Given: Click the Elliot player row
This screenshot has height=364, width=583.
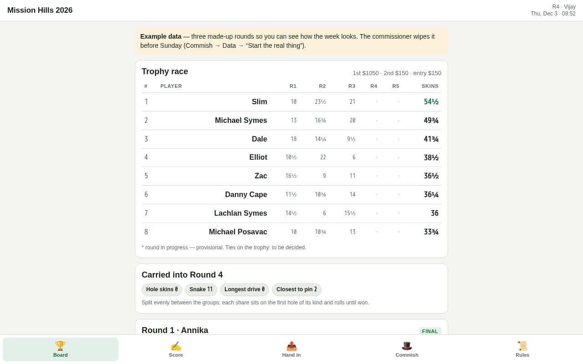Looking at the screenshot, I should coord(291,157).
